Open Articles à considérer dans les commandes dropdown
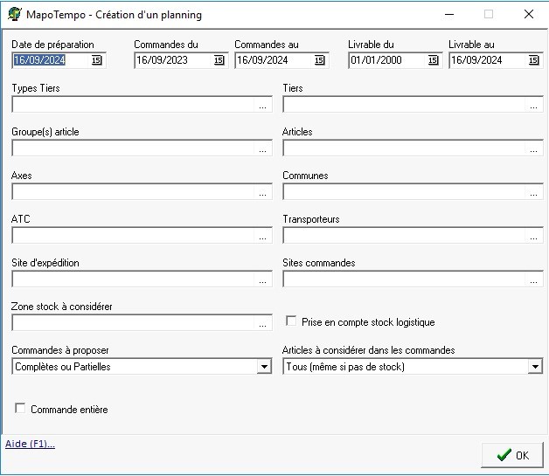This screenshot has height=476, width=549. 535,367
